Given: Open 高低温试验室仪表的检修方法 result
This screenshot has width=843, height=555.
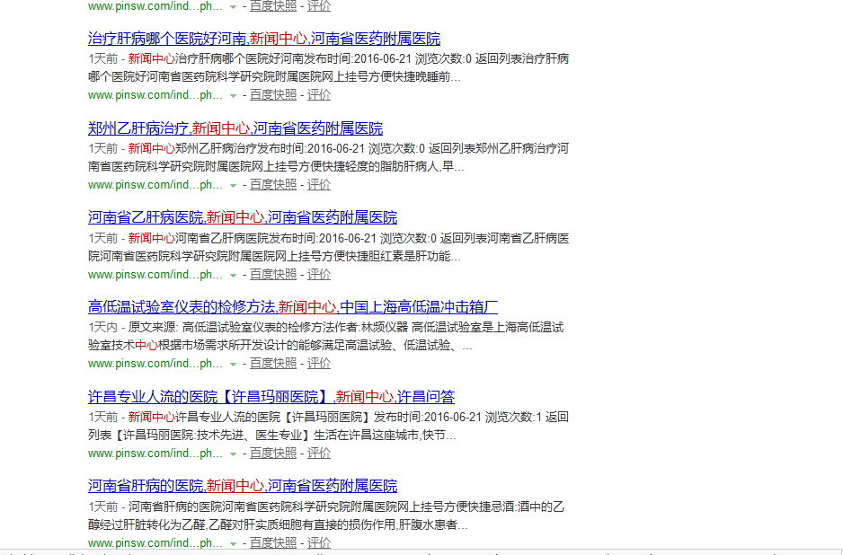Looking at the screenshot, I should click(x=290, y=306).
